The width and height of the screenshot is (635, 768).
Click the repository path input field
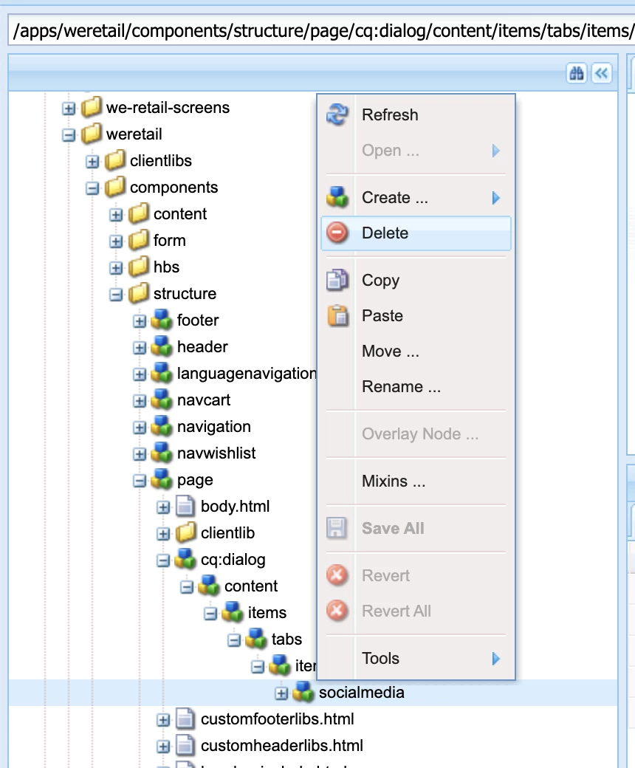tap(322, 30)
